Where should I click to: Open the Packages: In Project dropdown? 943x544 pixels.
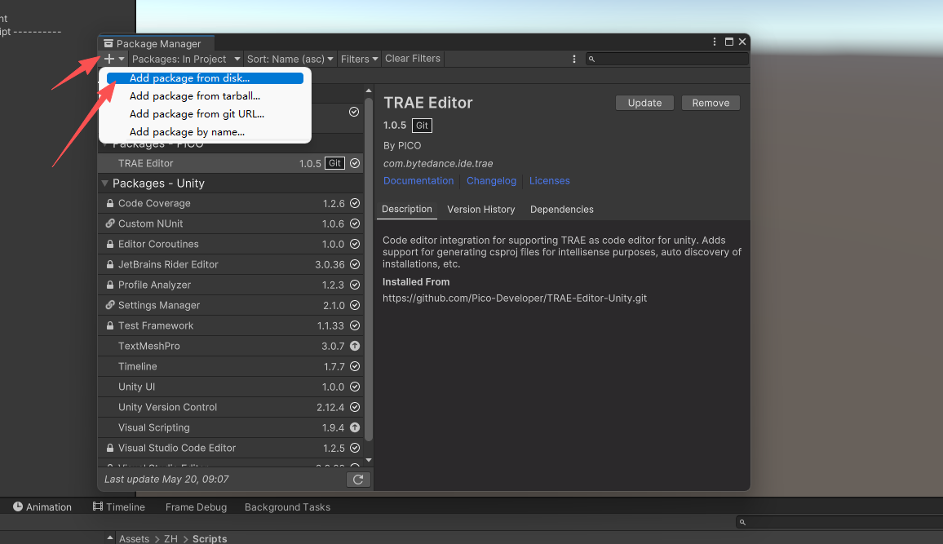pos(186,59)
